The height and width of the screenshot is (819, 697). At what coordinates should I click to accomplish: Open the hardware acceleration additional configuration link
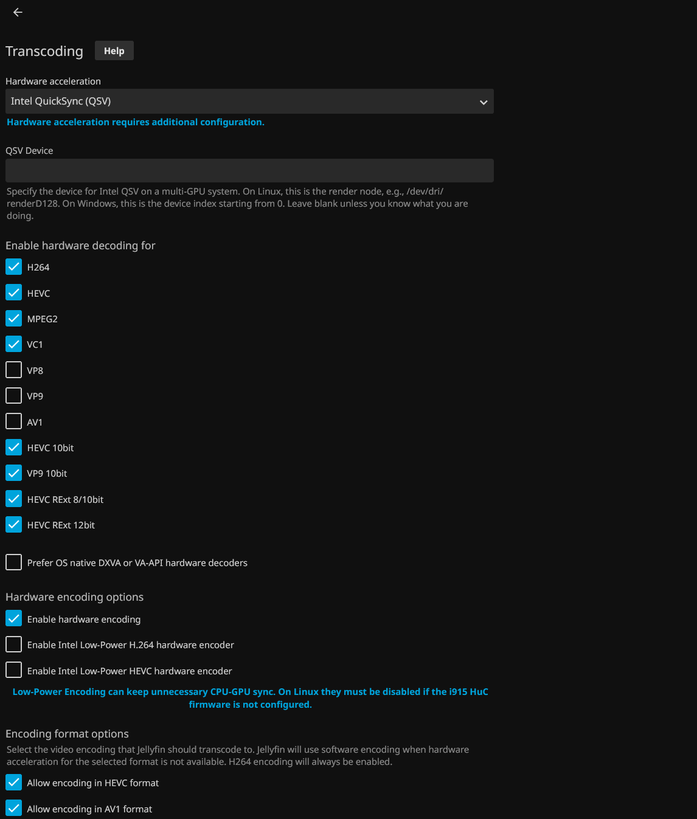[x=135, y=122]
